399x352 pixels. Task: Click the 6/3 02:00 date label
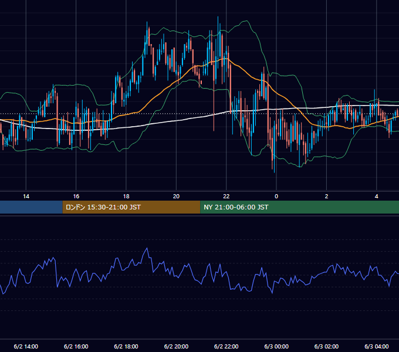tap(326, 346)
